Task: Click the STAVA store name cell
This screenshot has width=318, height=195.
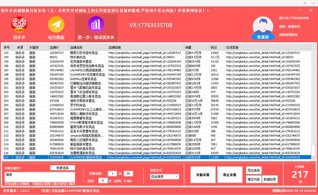Action: [86, 122]
